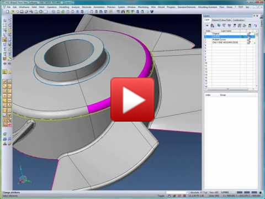Image resolution: width=265 pixels, height=199 pixels.
Task: Open the File menu
Action: coord(9,7)
